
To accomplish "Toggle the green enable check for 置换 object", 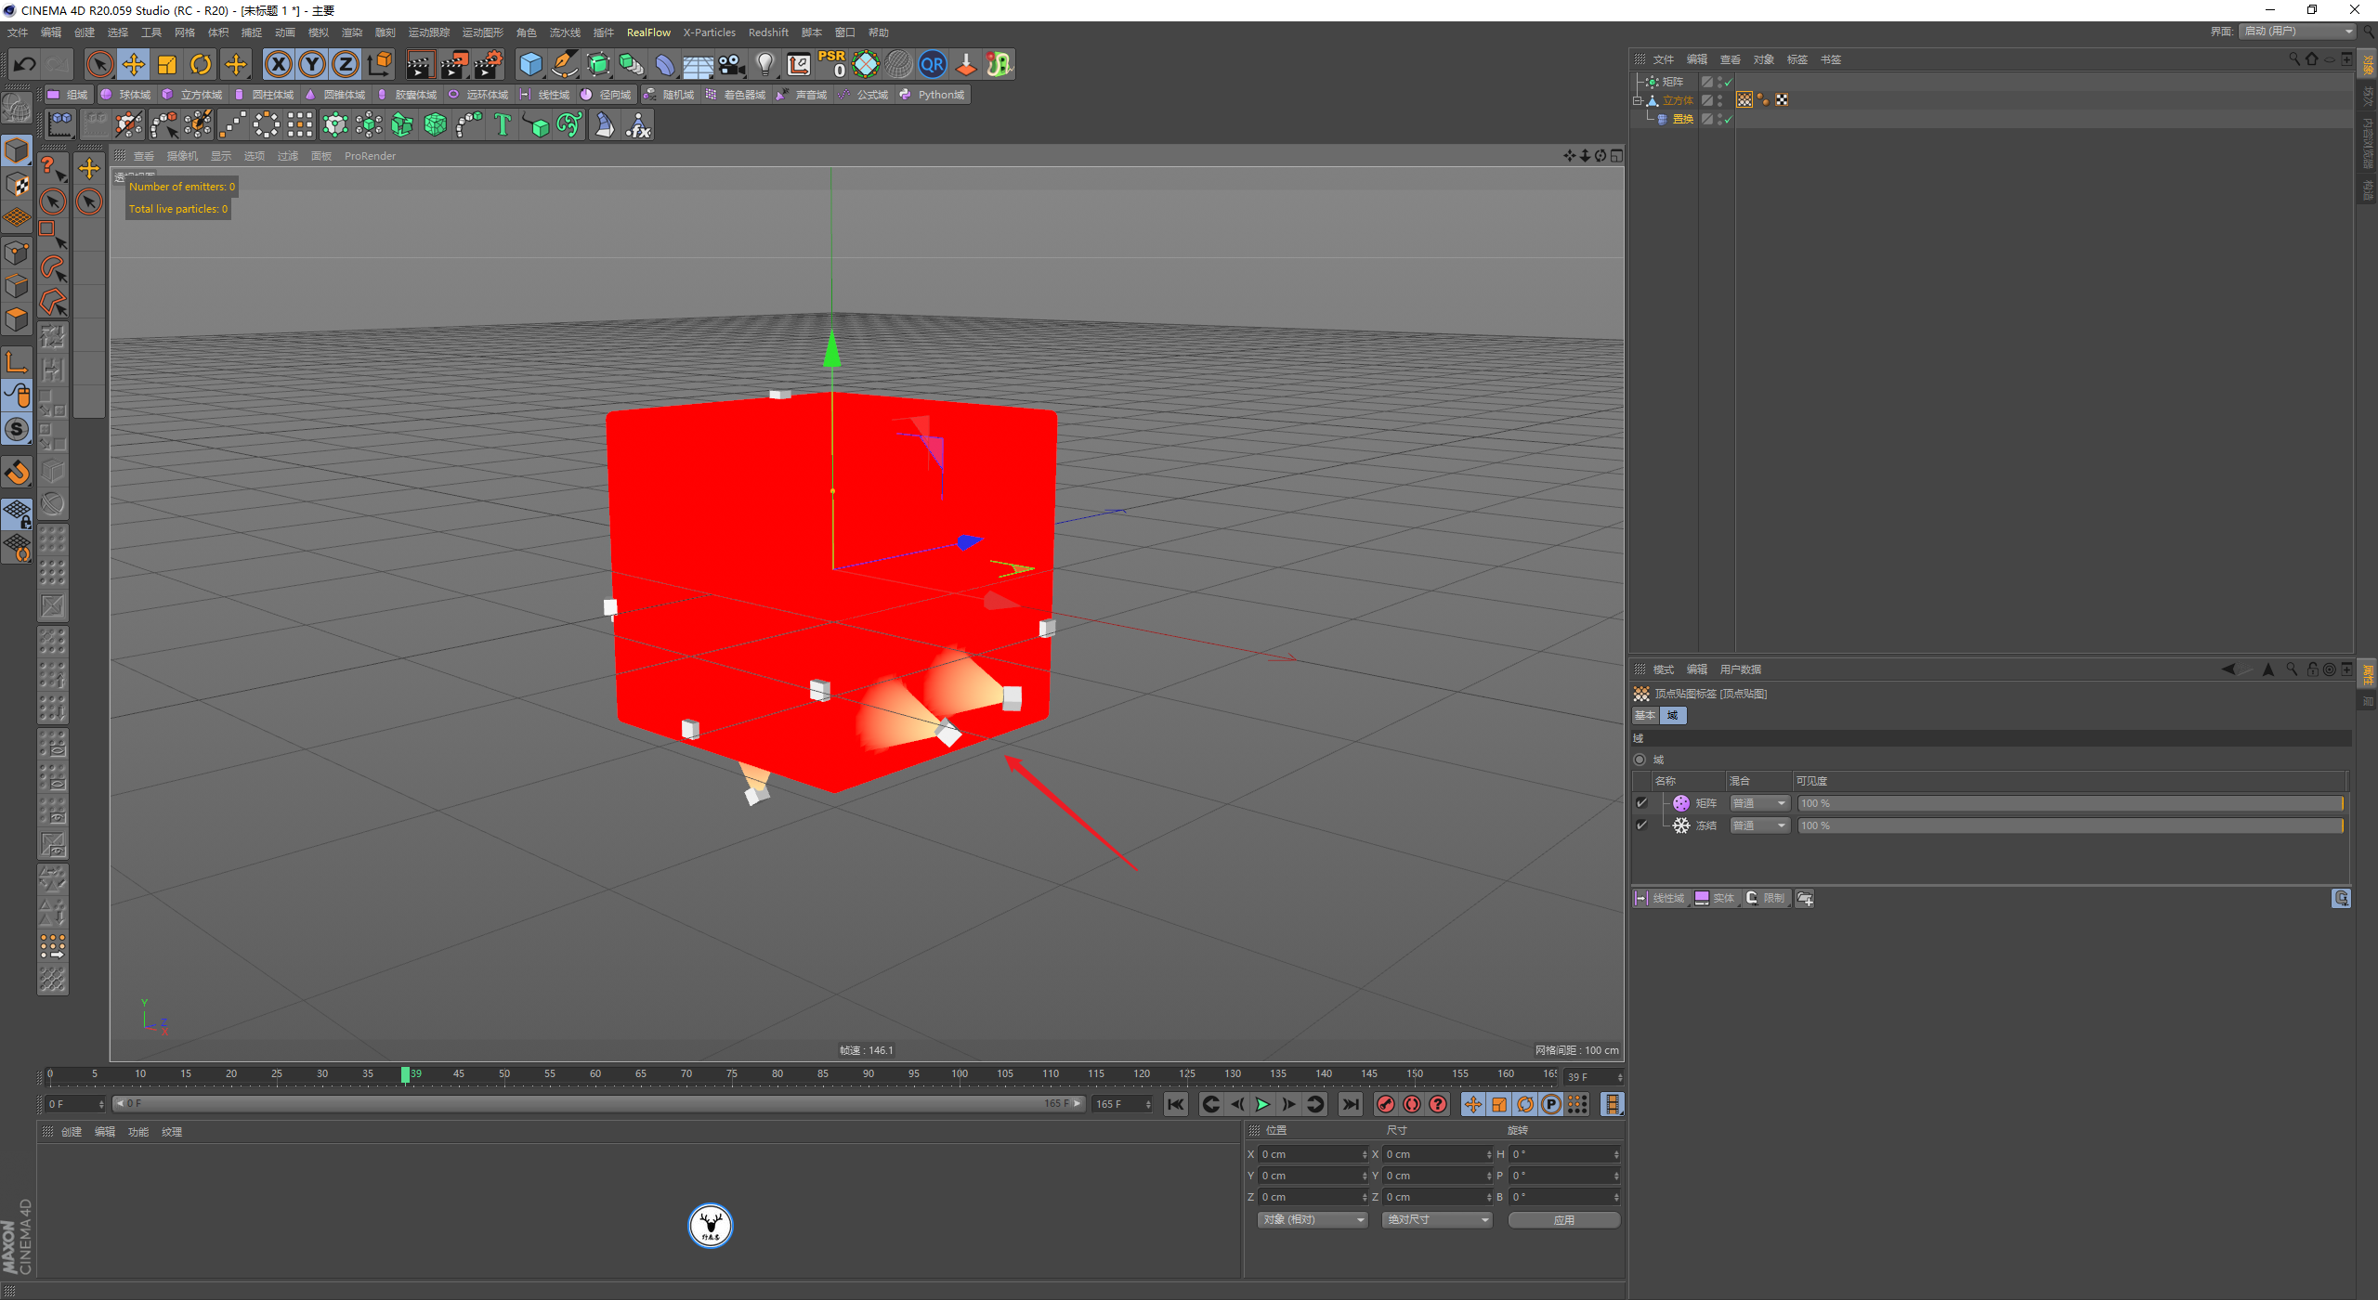I will (1729, 119).
